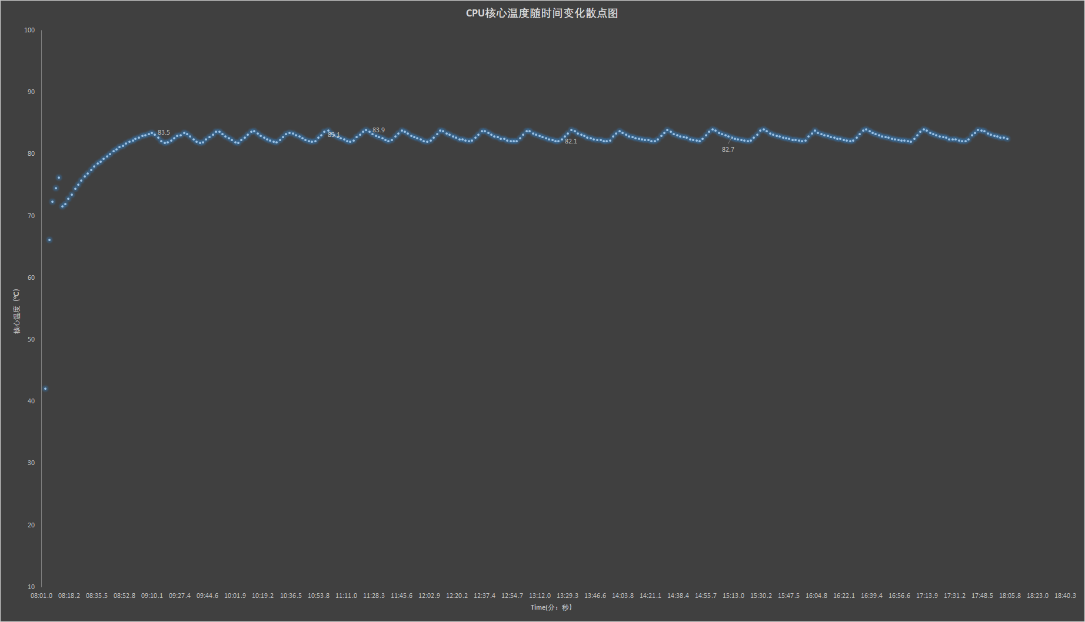Image resolution: width=1085 pixels, height=622 pixels.
Task: Click the x-axis label 09:10.1
Action: point(152,596)
